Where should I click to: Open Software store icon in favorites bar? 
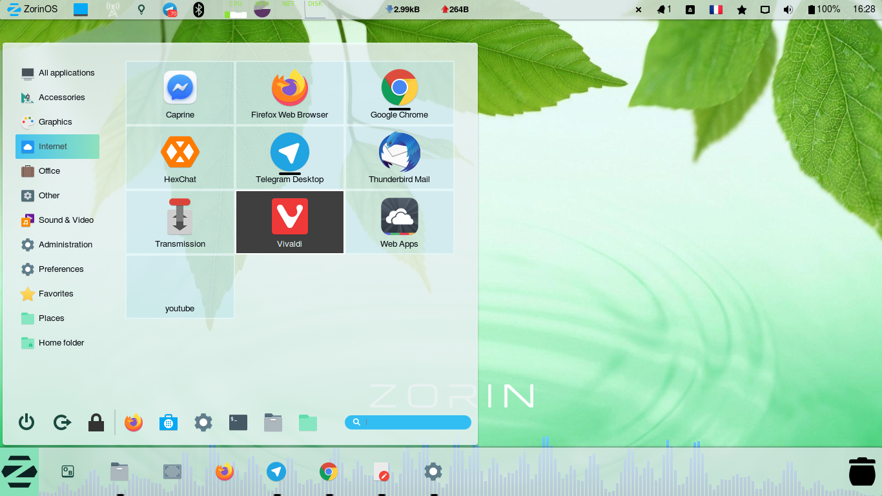pos(169,422)
